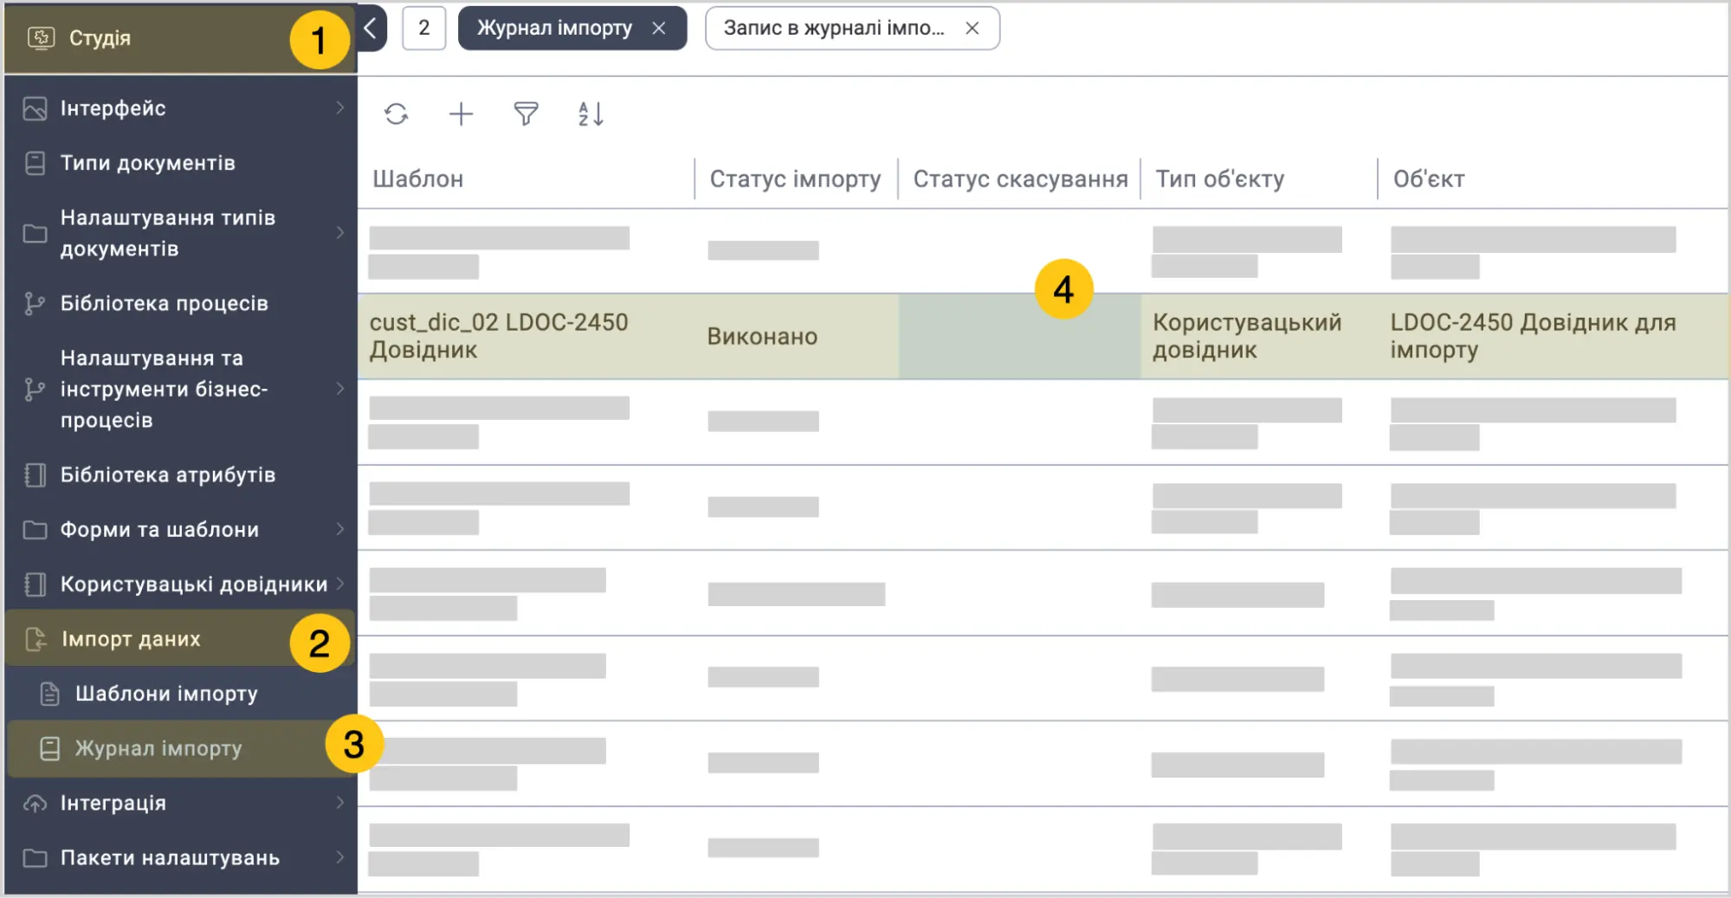Collapse the sidebar with the left arrow
This screenshot has height=898, width=1731.
pos(371,29)
